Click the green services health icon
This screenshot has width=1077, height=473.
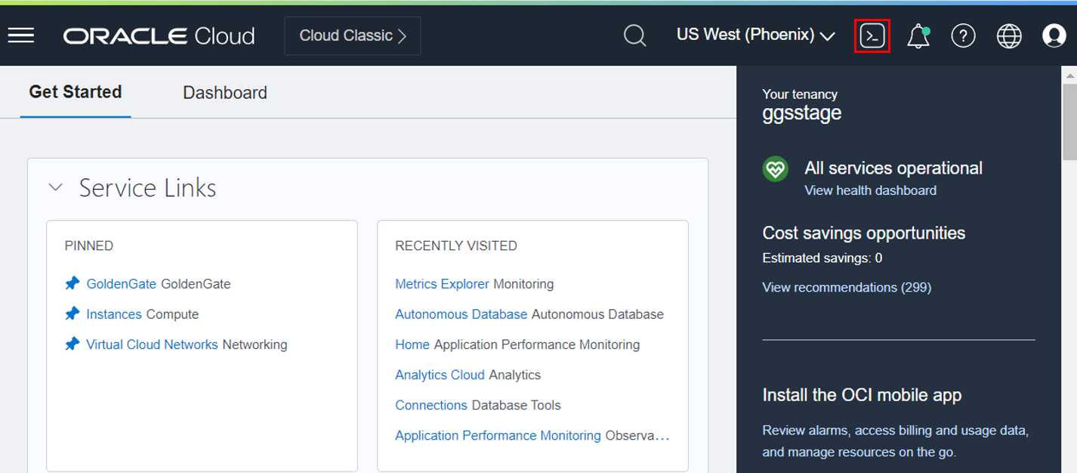[x=775, y=169]
